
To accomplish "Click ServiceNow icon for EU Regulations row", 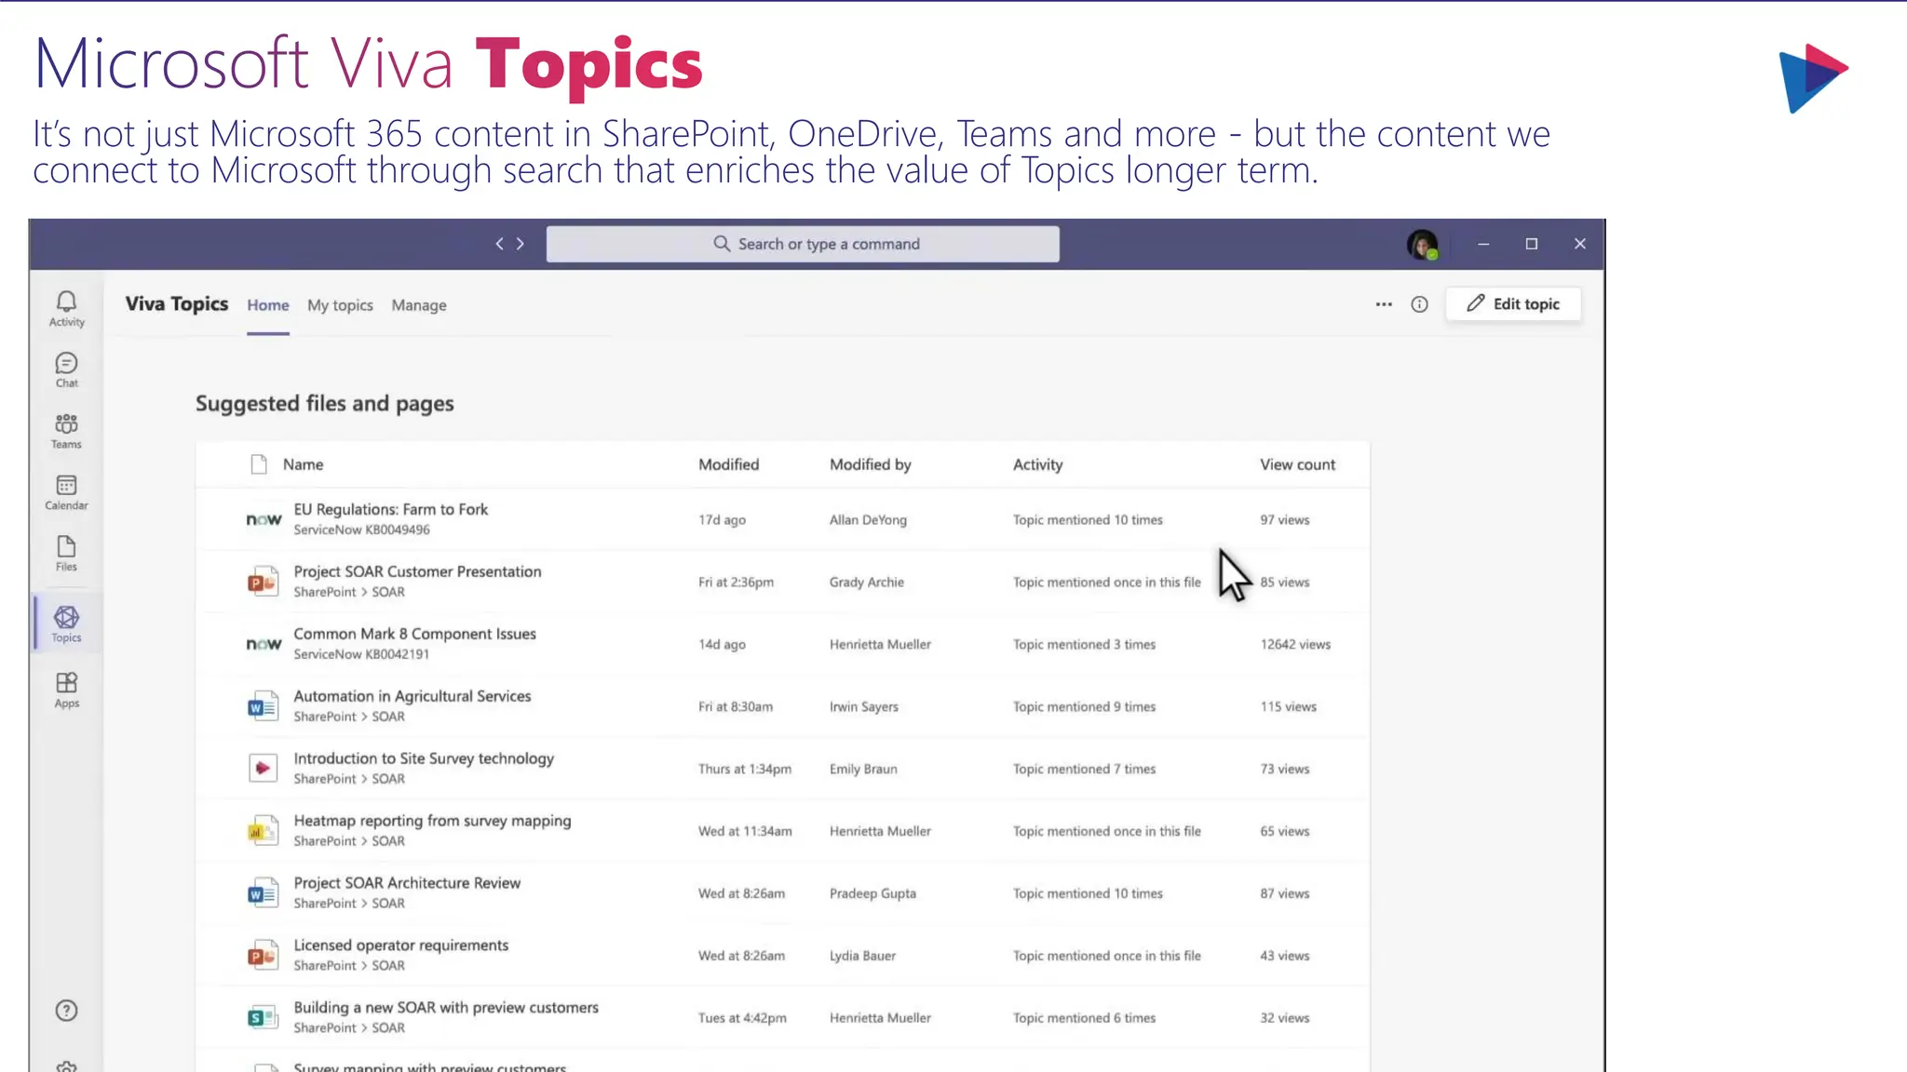I will (264, 519).
